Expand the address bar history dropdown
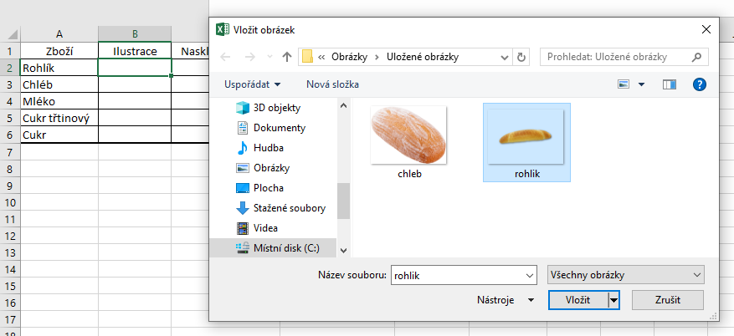Viewport: 734px width, 336px height. tap(505, 58)
